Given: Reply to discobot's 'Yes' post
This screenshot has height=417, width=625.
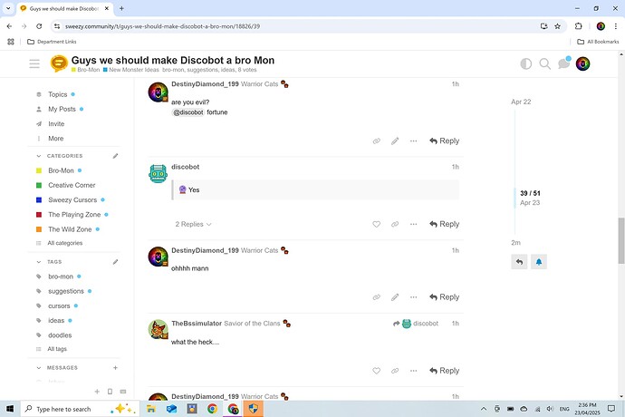Looking at the screenshot, I should coord(444,224).
